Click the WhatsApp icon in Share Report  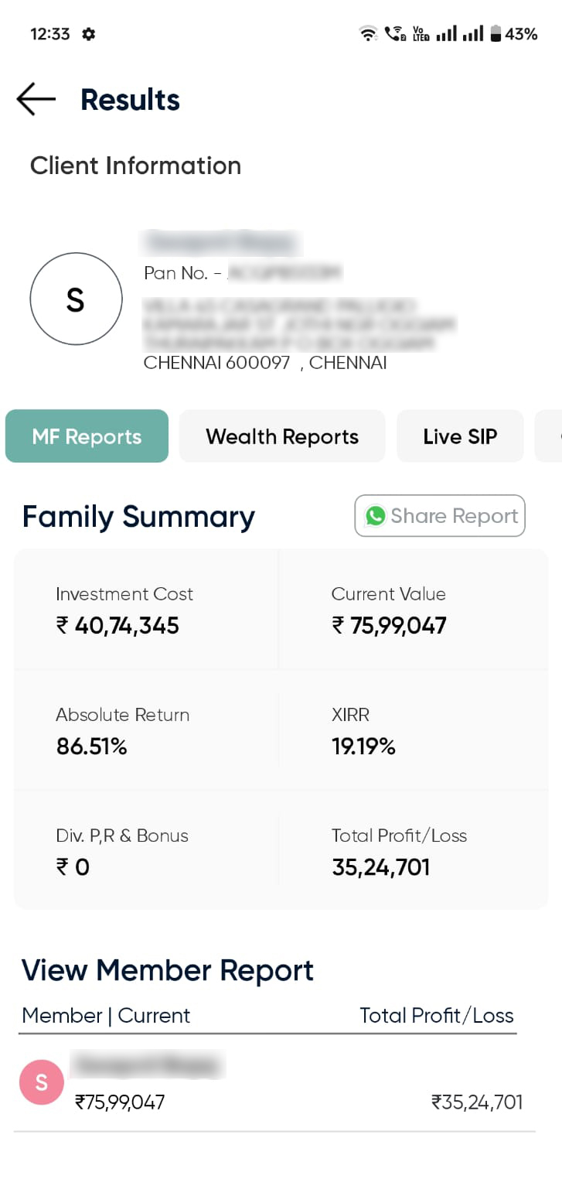click(x=376, y=516)
